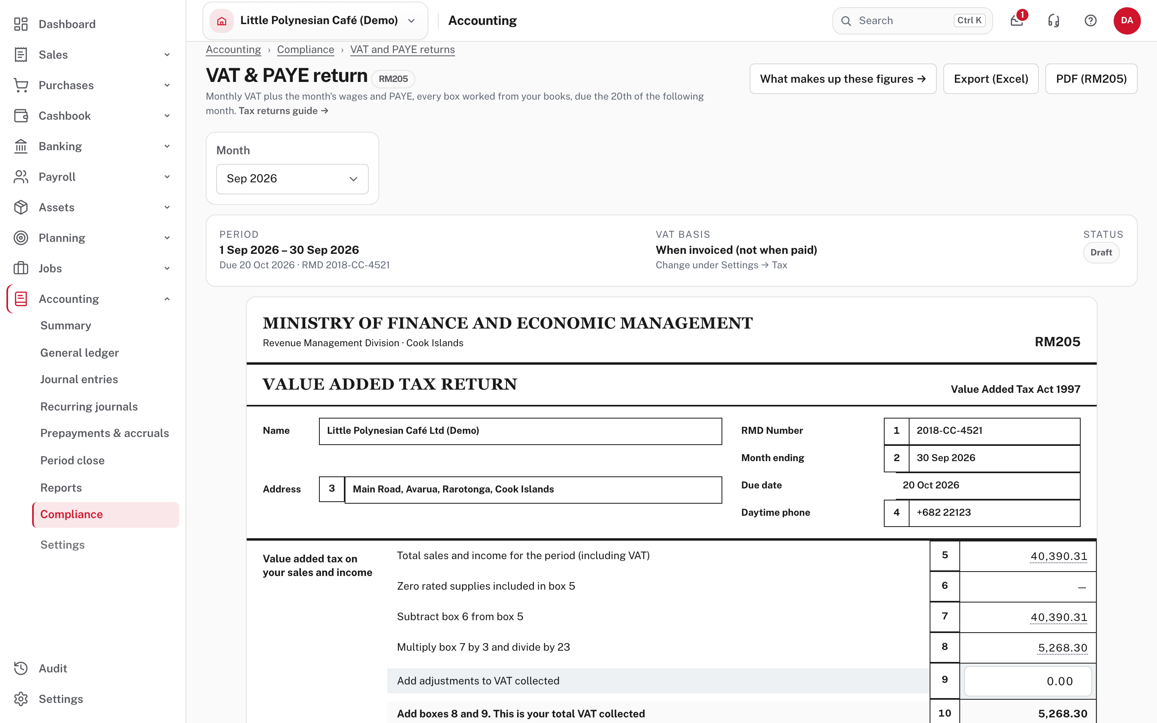
Task: Open Reports under Accounting
Action: point(61,487)
